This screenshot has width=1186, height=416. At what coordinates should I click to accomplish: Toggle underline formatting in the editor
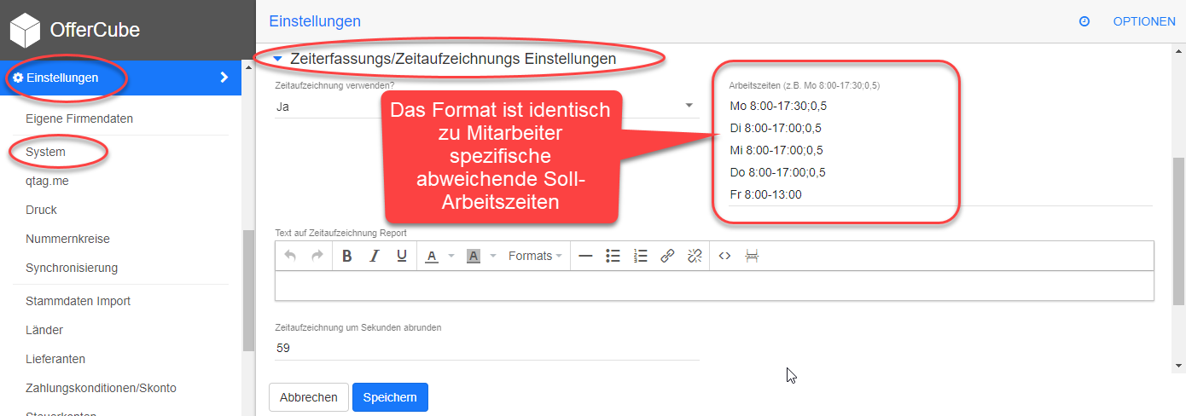[x=401, y=256]
